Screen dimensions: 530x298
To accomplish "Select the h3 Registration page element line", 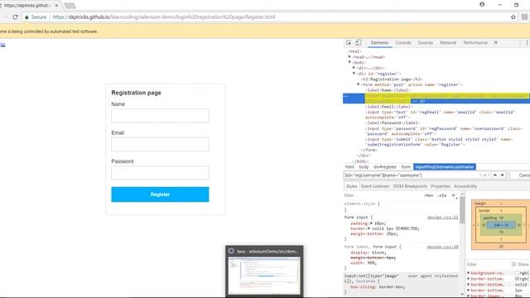I will pyautogui.click(x=392, y=79).
